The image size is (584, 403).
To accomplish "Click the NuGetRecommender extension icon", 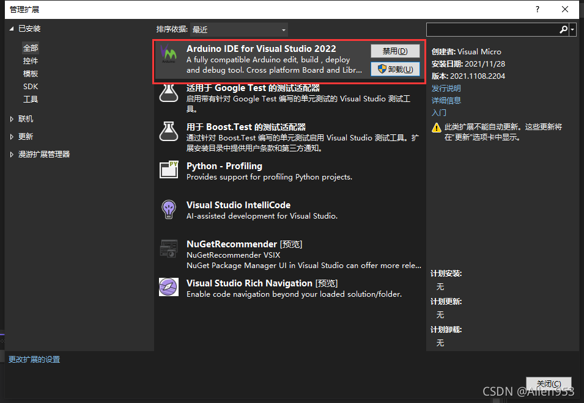I will (x=169, y=249).
